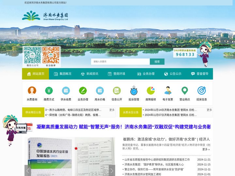This screenshot has width=235, height=176.
Task: Open notice about 舜世路 太和广场 outage
Action: pyautogui.click(x=73, y=115)
